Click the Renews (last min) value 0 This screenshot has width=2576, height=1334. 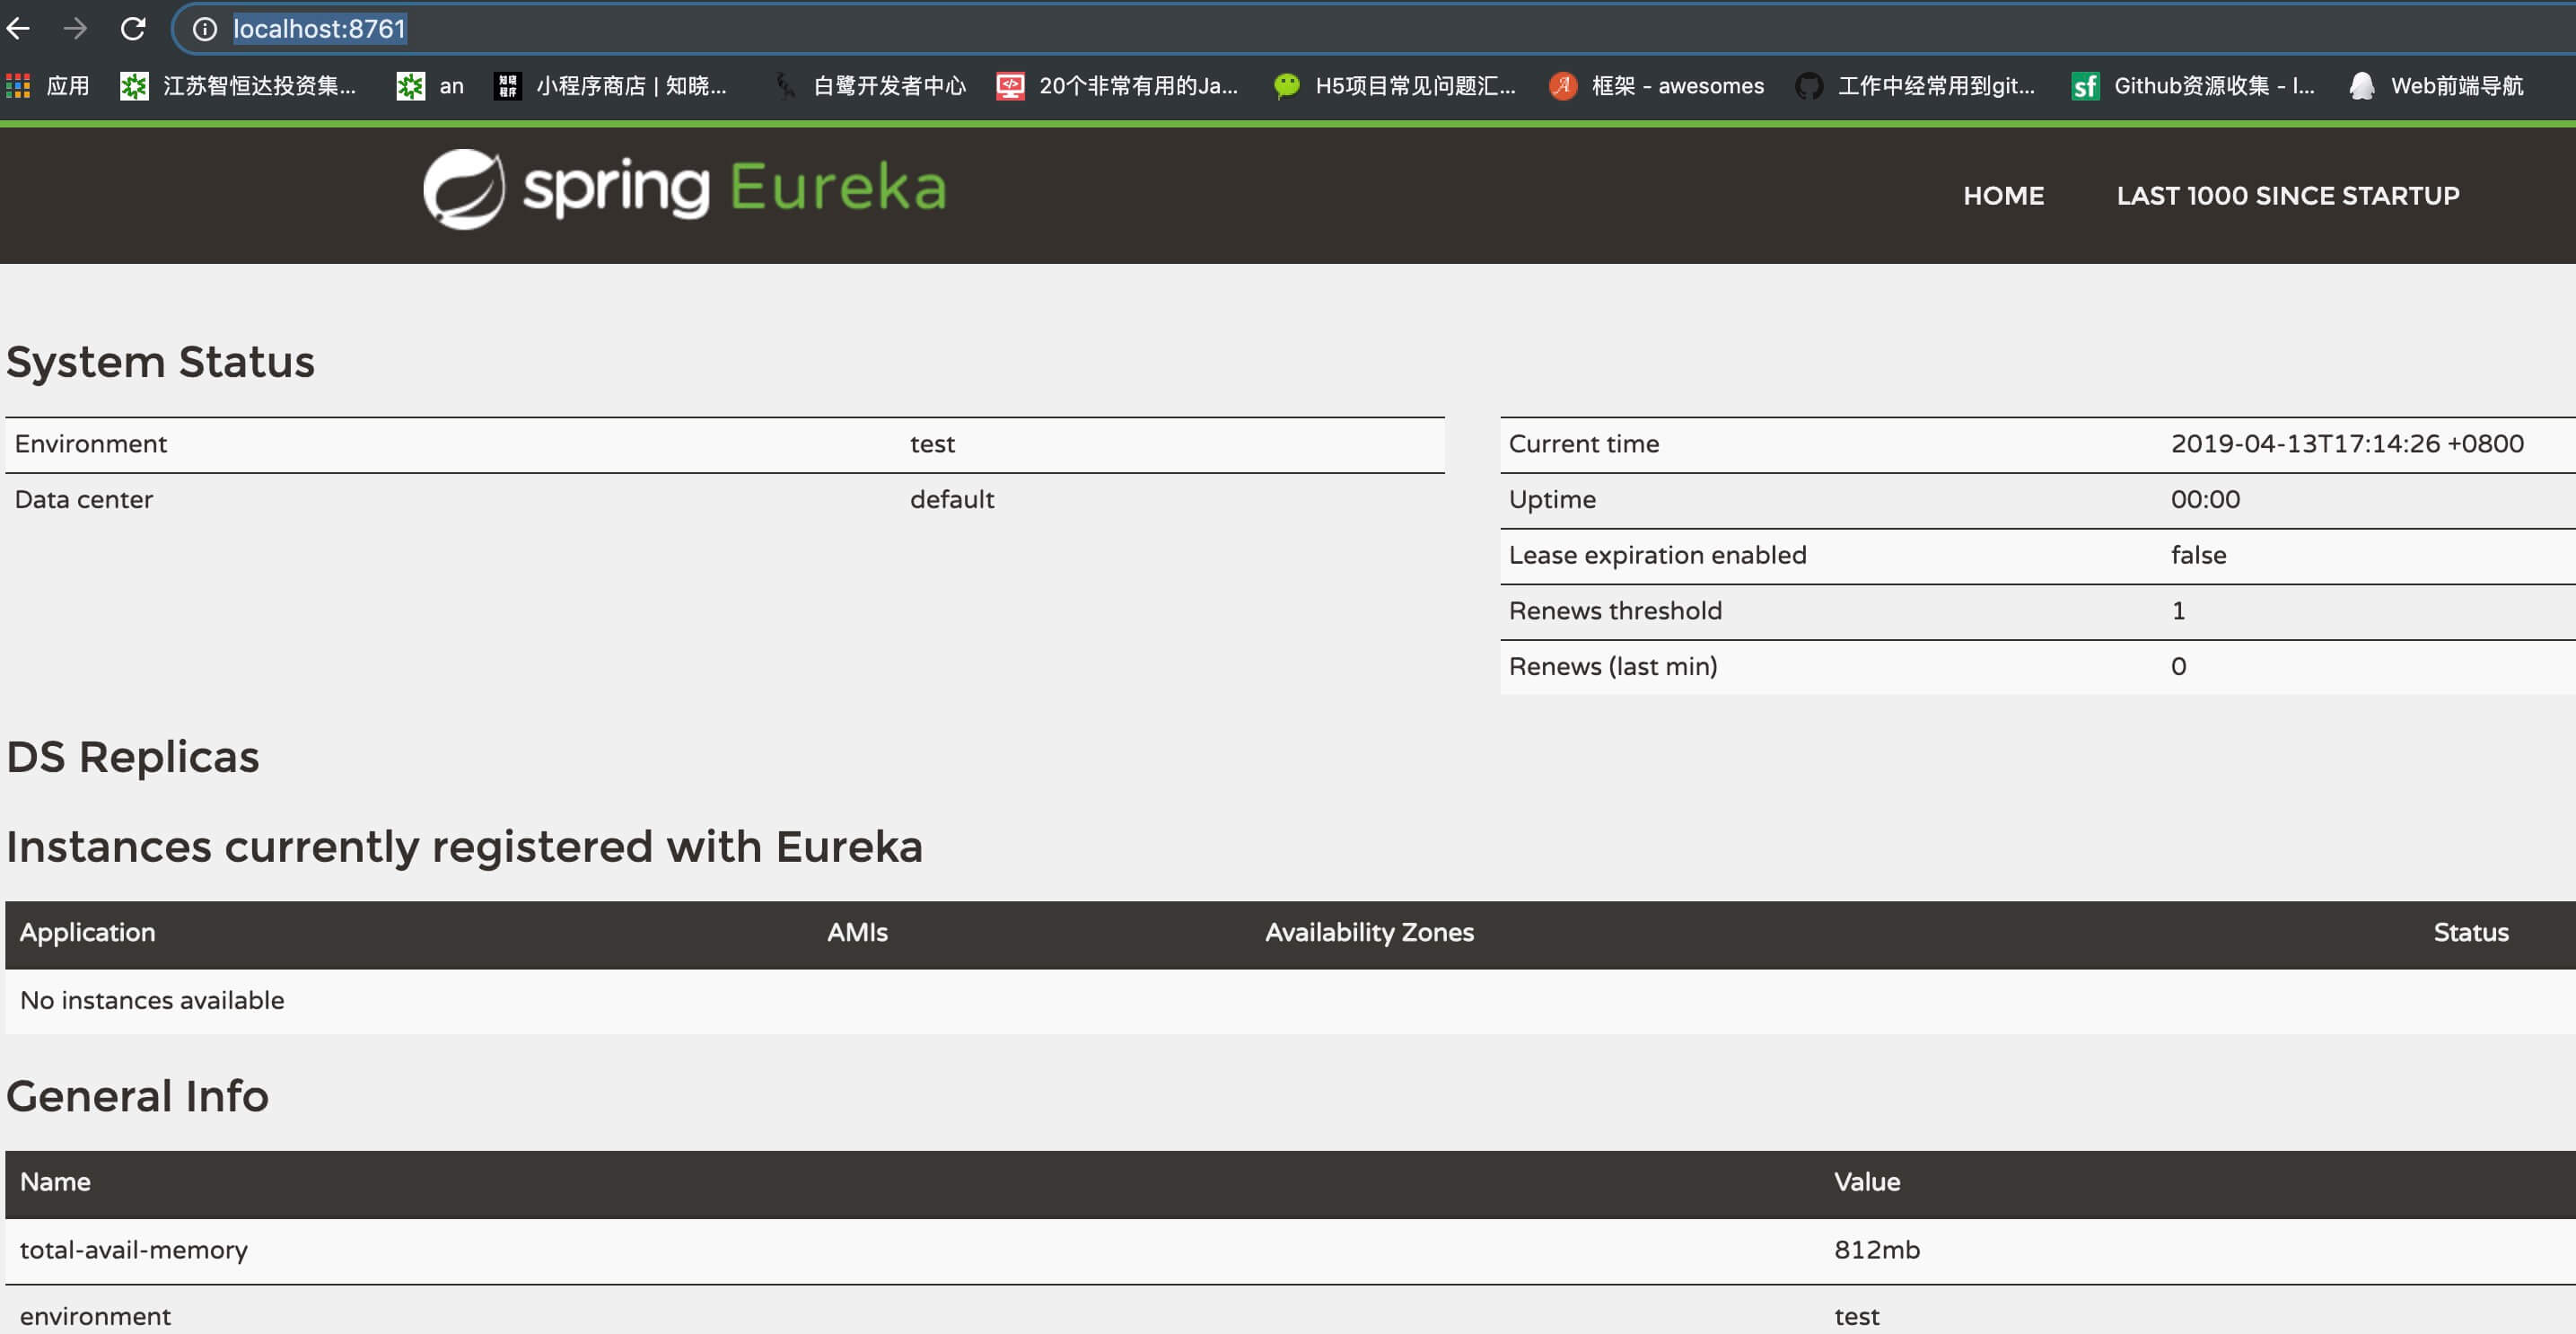click(2178, 667)
